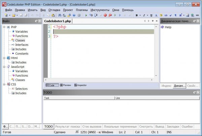This screenshot has height=136, width=202.
Task: Switch to the Inspector view button
Action: (80, 85)
